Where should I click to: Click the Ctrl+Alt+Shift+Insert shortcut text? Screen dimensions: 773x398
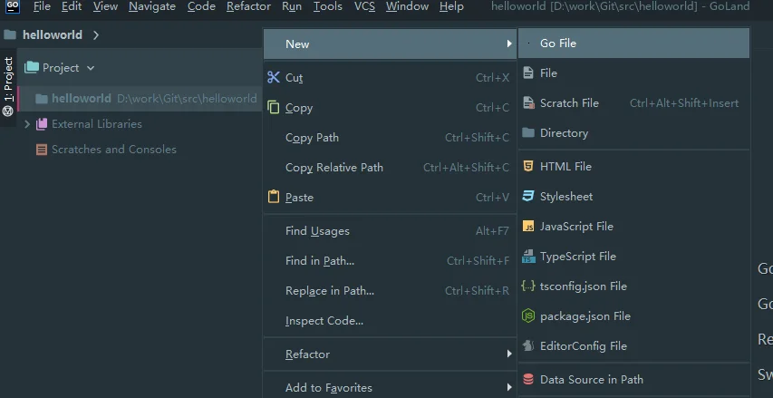pyautogui.click(x=684, y=103)
